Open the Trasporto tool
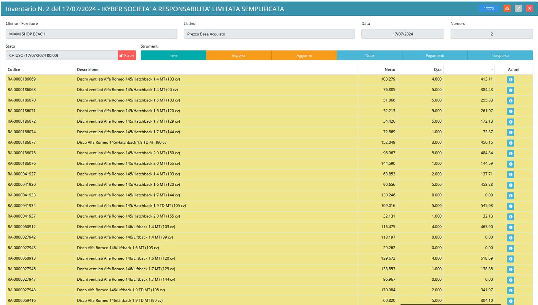 pyautogui.click(x=500, y=55)
